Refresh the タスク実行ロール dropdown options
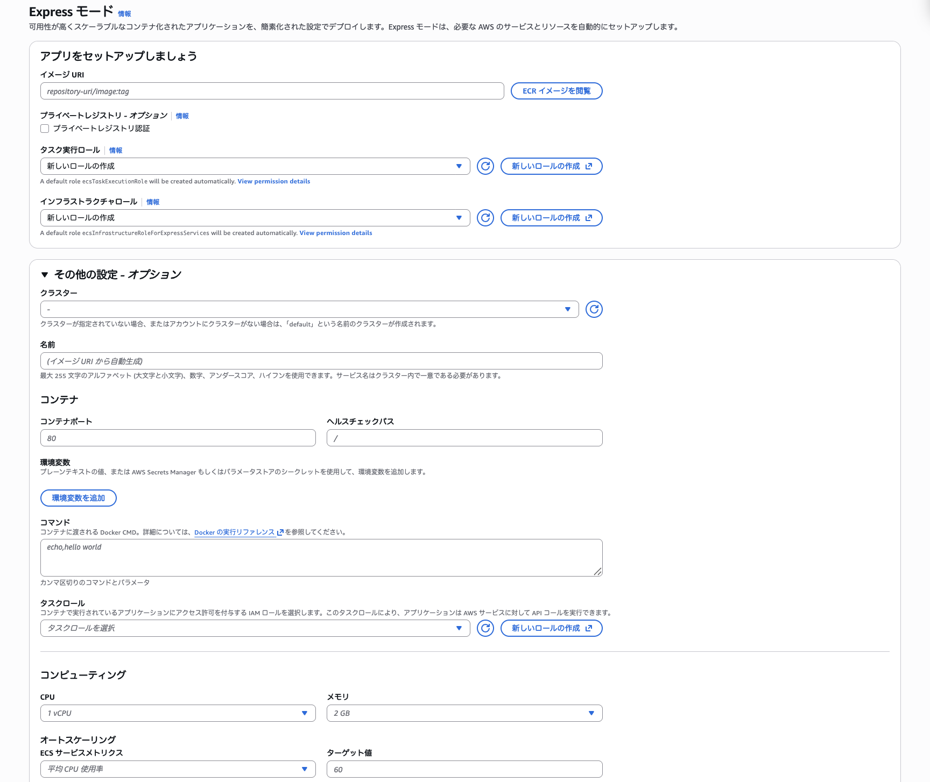 (484, 166)
